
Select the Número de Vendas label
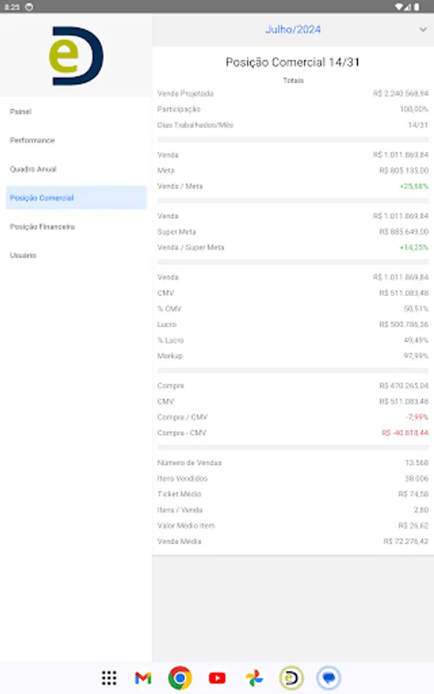pos(190,463)
